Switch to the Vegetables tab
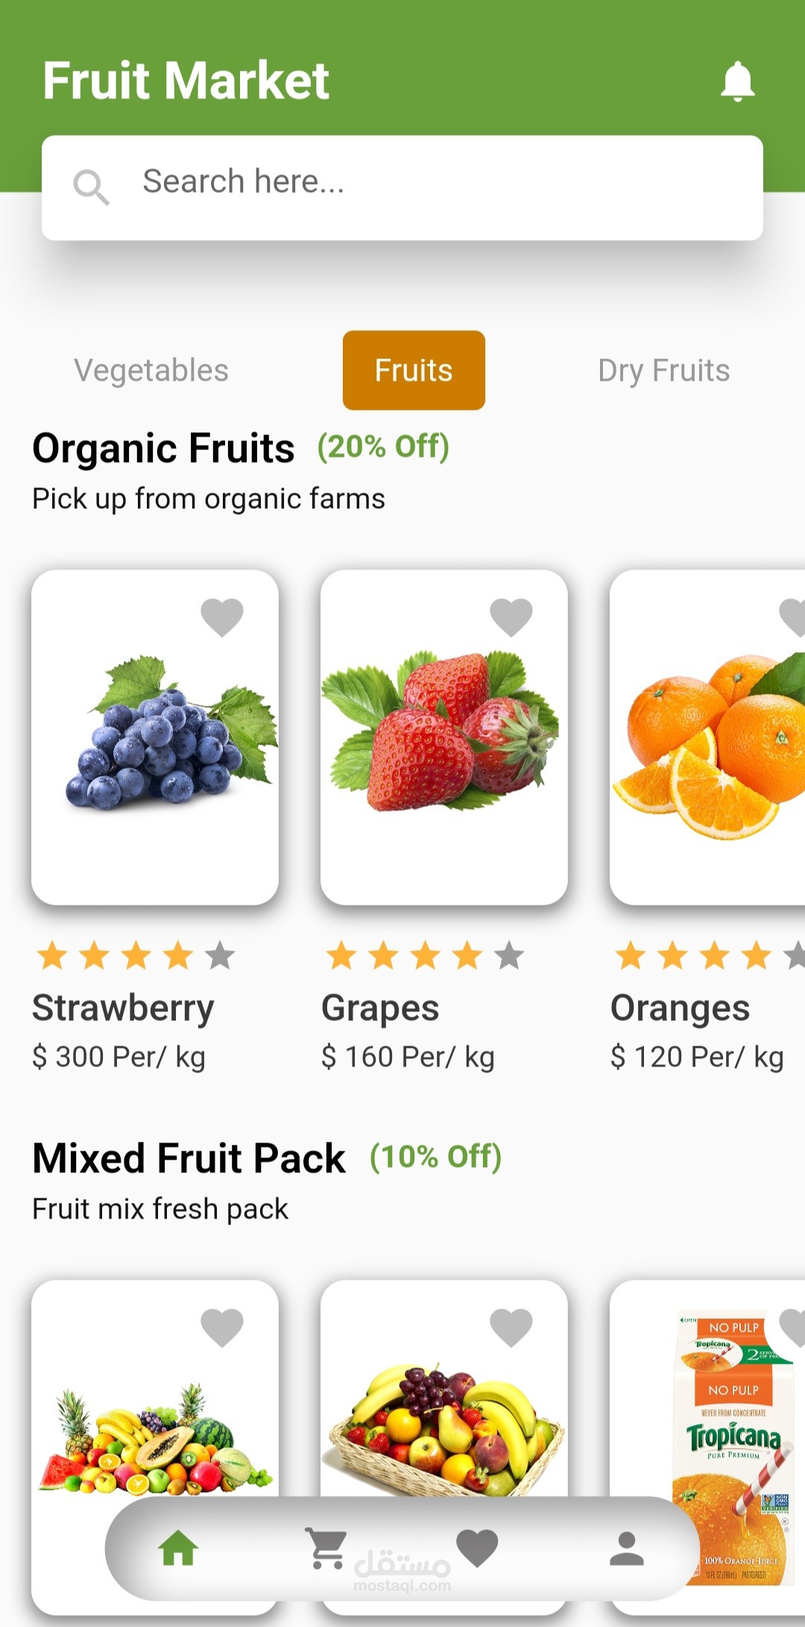The width and height of the screenshot is (805, 1627). [x=151, y=370]
